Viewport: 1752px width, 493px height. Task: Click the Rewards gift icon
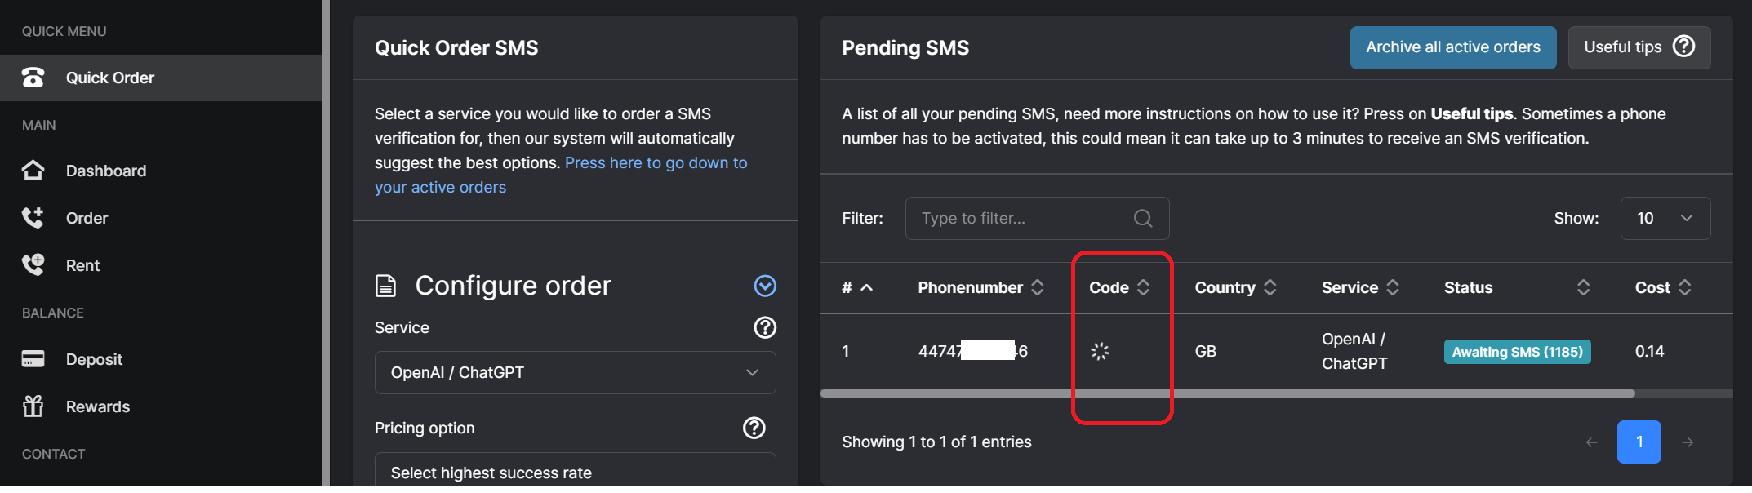tap(33, 406)
